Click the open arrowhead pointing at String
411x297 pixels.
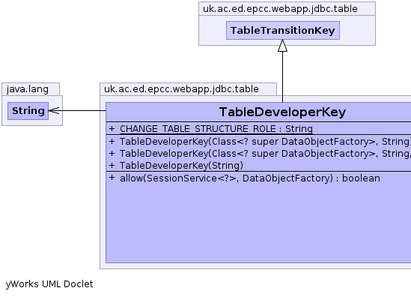point(54,110)
